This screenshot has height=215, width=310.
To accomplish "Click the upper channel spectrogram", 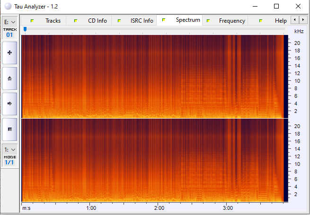I will pos(155,77).
